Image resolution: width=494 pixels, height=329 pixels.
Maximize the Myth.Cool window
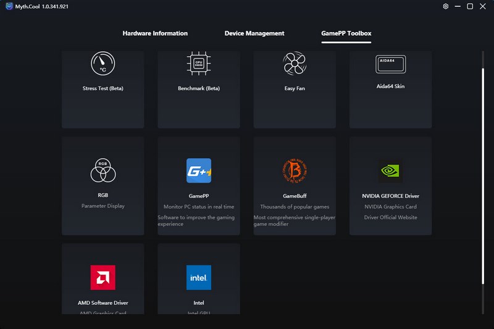click(470, 6)
